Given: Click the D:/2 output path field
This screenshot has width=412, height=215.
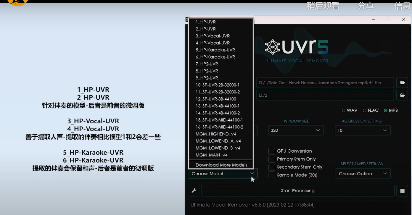Looking at the screenshot, I should click(325, 95).
